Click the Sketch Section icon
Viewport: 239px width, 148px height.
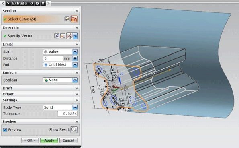click(67, 19)
